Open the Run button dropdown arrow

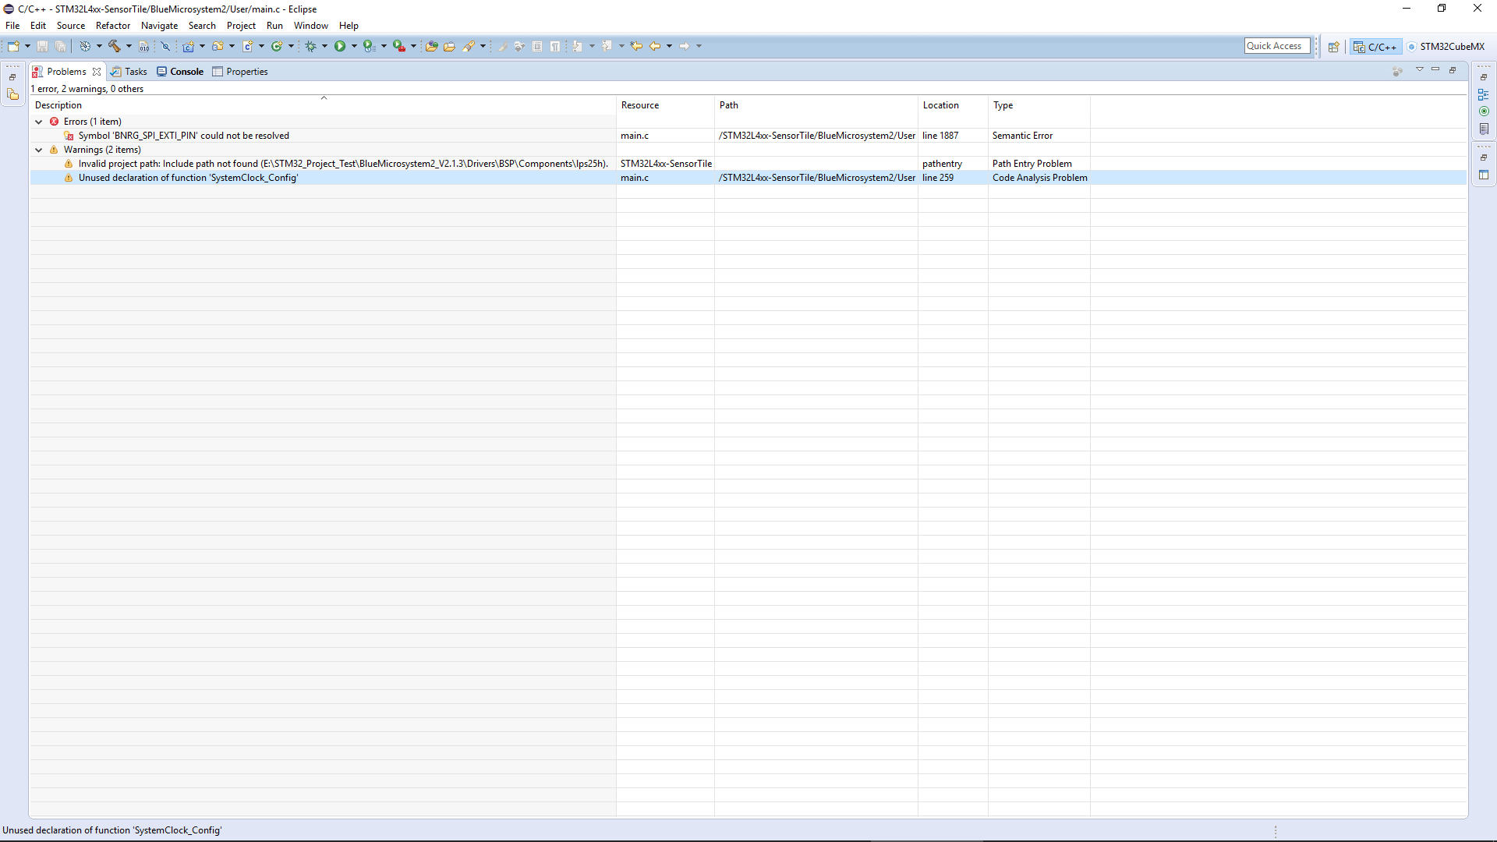click(x=354, y=46)
